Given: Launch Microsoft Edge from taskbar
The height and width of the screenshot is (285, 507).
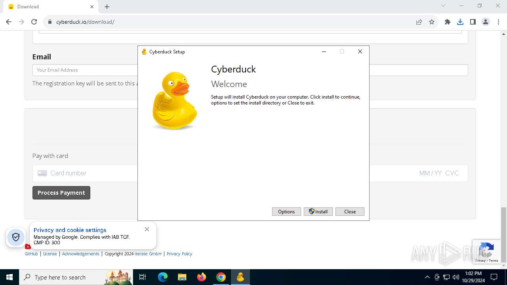Looking at the screenshot, I should [x=163, y=277].
